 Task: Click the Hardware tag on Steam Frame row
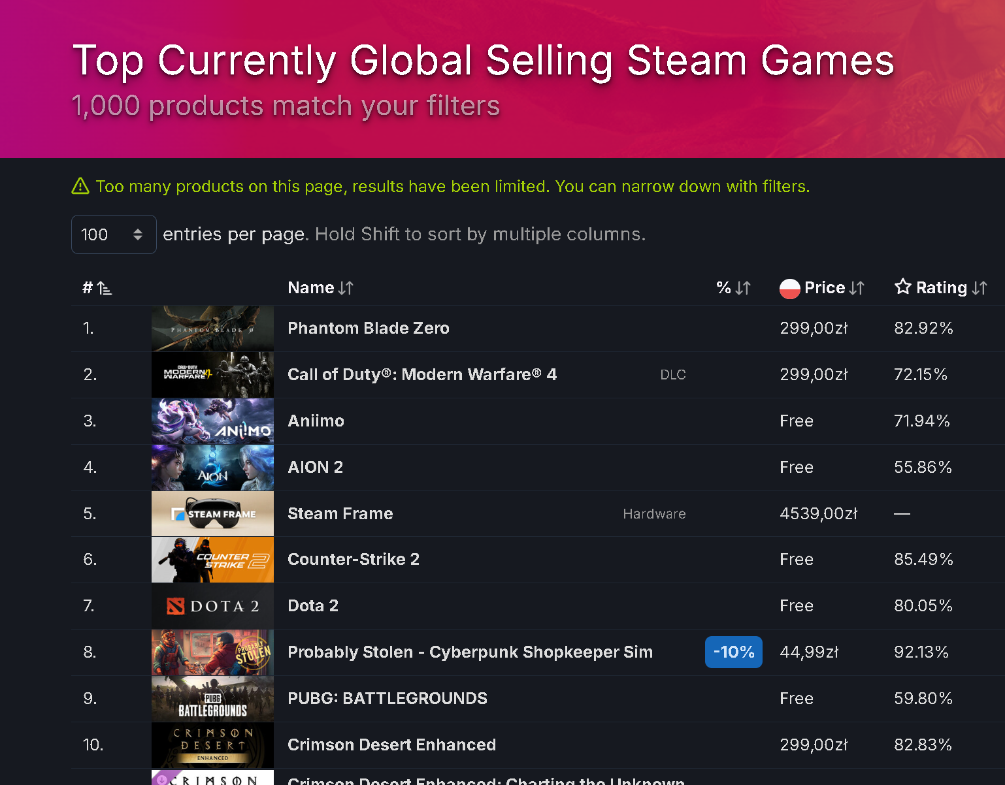654,514
